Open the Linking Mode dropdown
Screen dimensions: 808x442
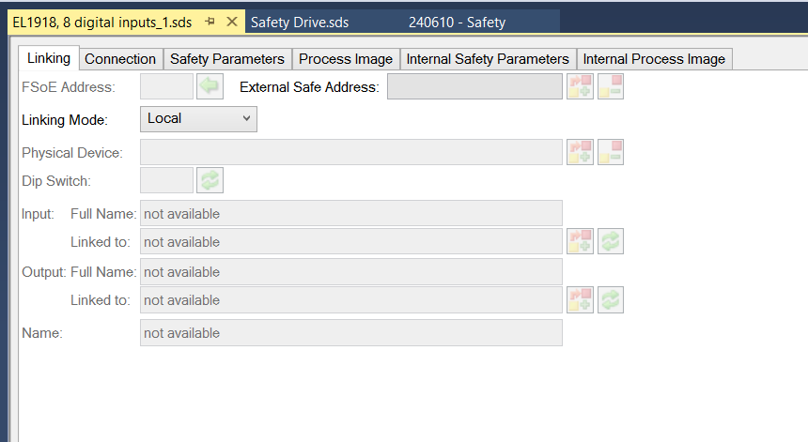[x=198, y=118]
